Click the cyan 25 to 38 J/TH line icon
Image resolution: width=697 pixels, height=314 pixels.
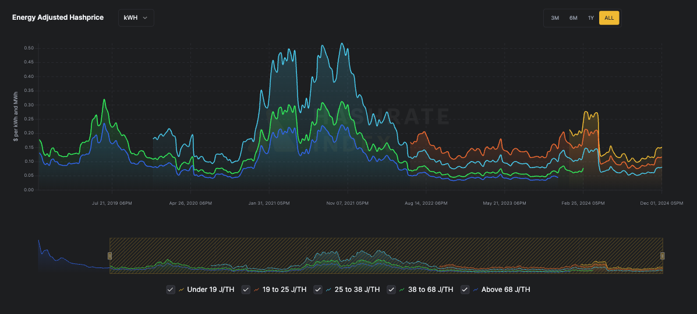pyautogui.click(x=328, y=290)
